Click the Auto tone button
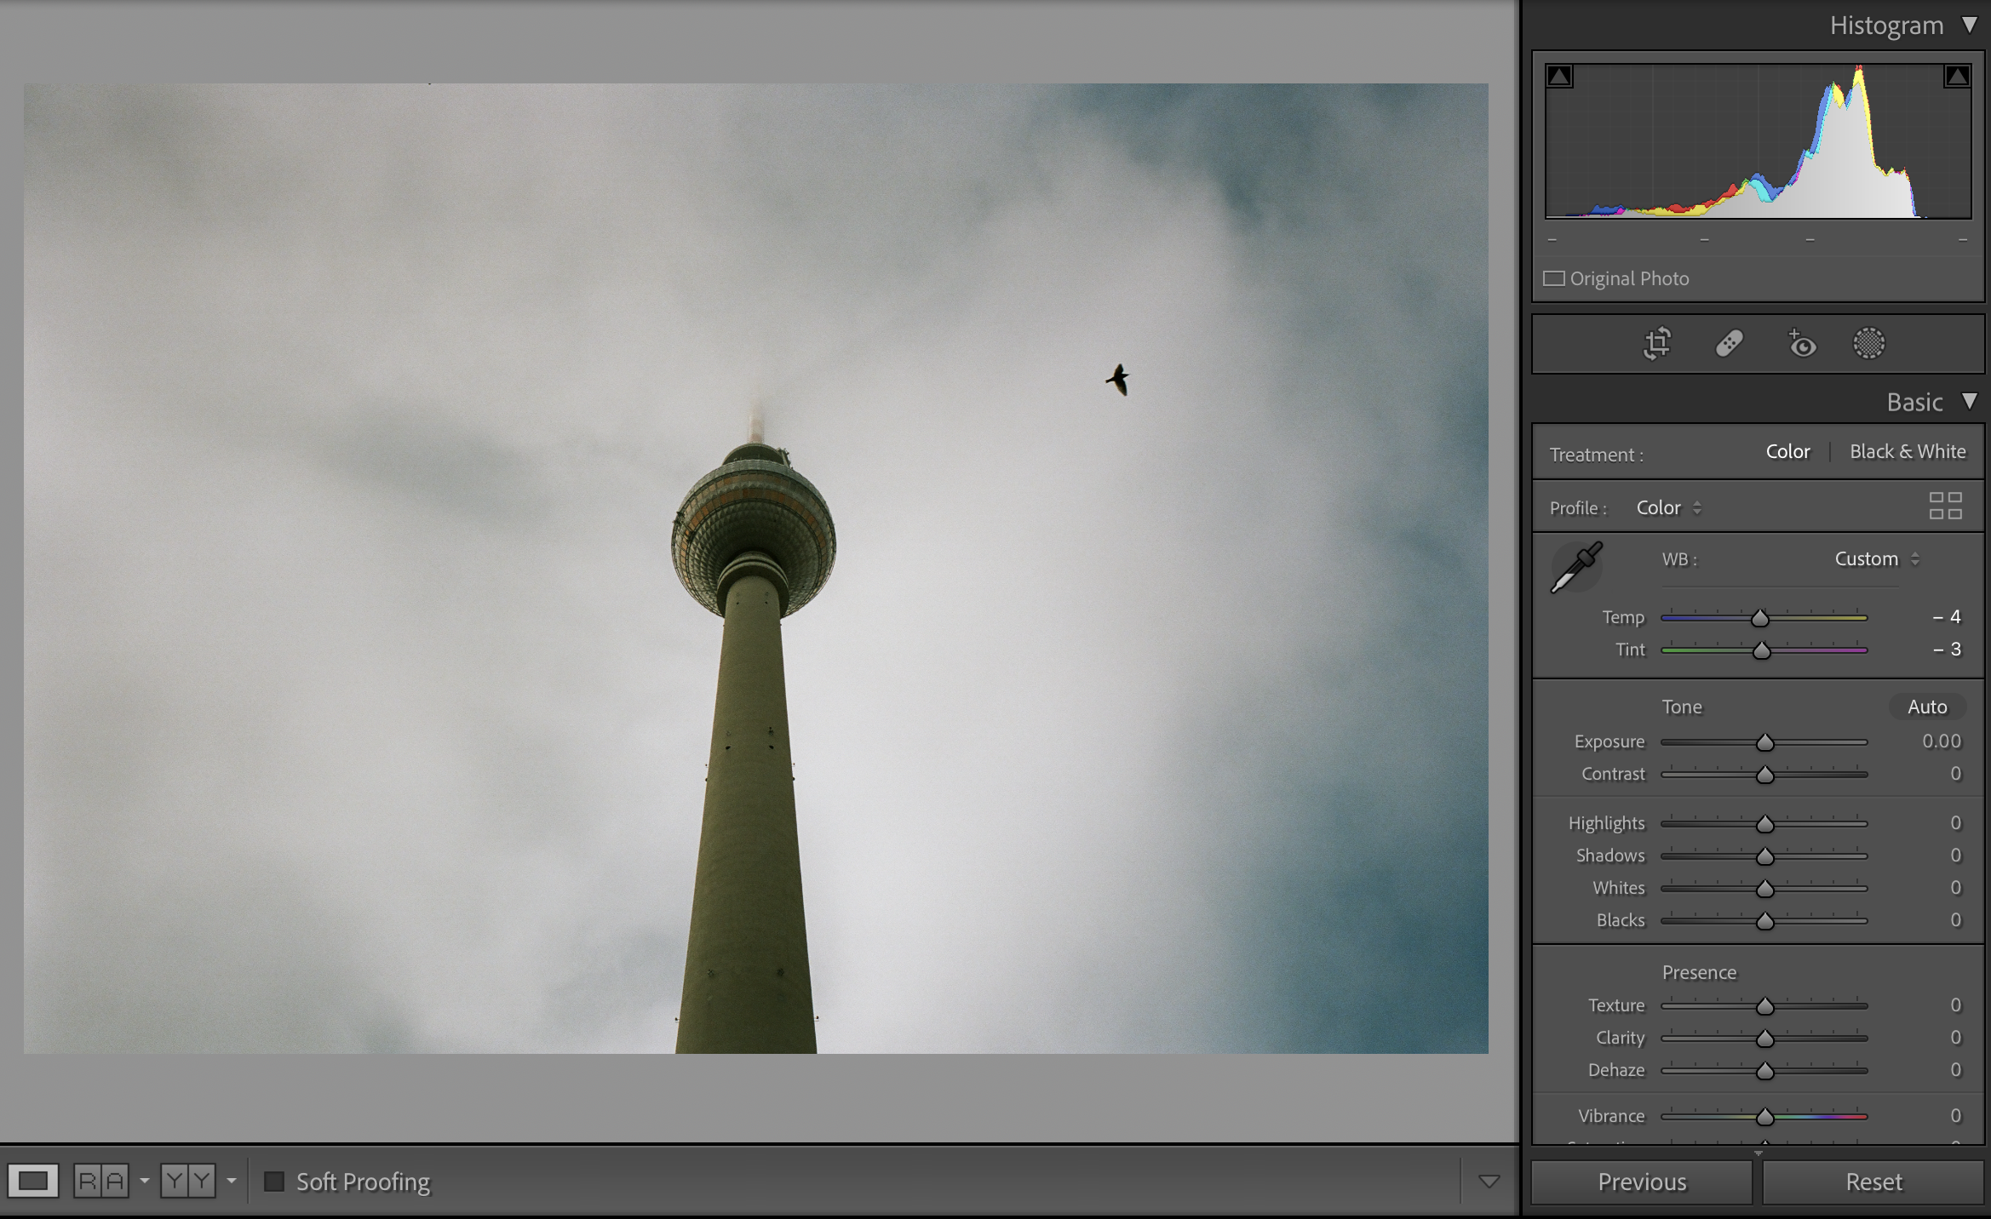The height and width of the screenshot is (1219, 1991). 1926,707
